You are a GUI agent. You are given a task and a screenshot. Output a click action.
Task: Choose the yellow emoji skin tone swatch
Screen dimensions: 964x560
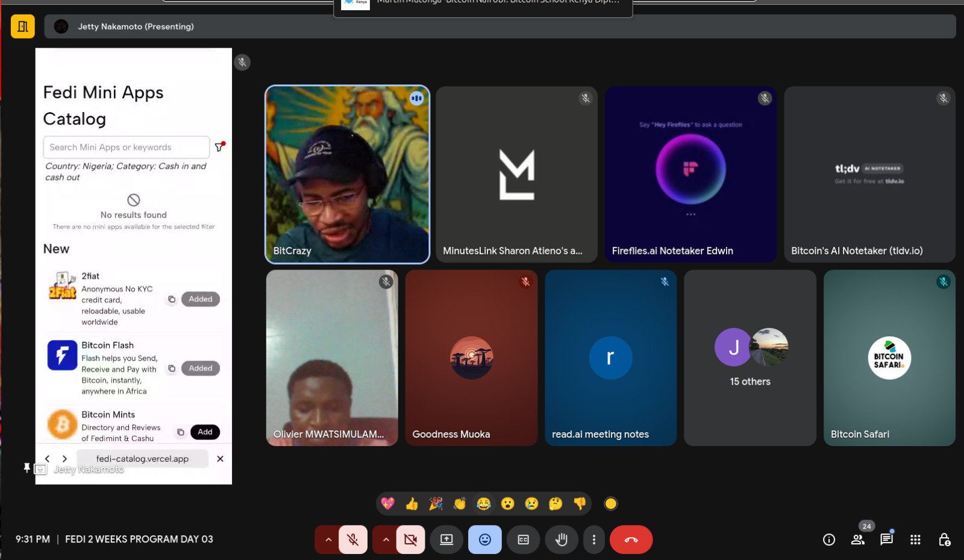click(x=611, y=503)
